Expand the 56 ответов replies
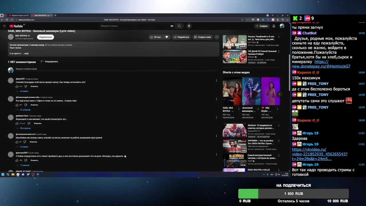The width and height of the screenshot is (366, 206). [x=23, y=128]
